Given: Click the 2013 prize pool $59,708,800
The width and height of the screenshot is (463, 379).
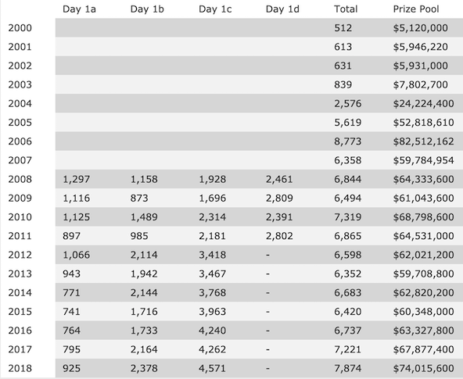Looking at the screenshot, I should click(423, 274).
